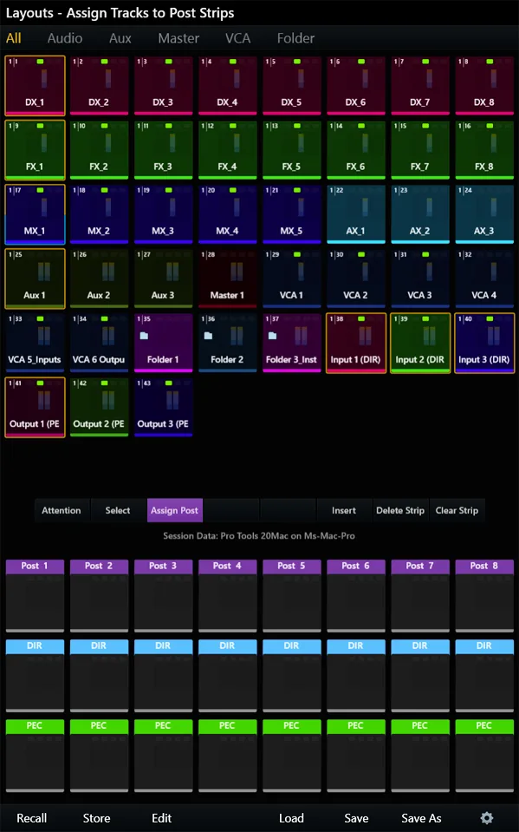Assign to Post 6 strip slot
519x832 pixels.
point(355,595)
